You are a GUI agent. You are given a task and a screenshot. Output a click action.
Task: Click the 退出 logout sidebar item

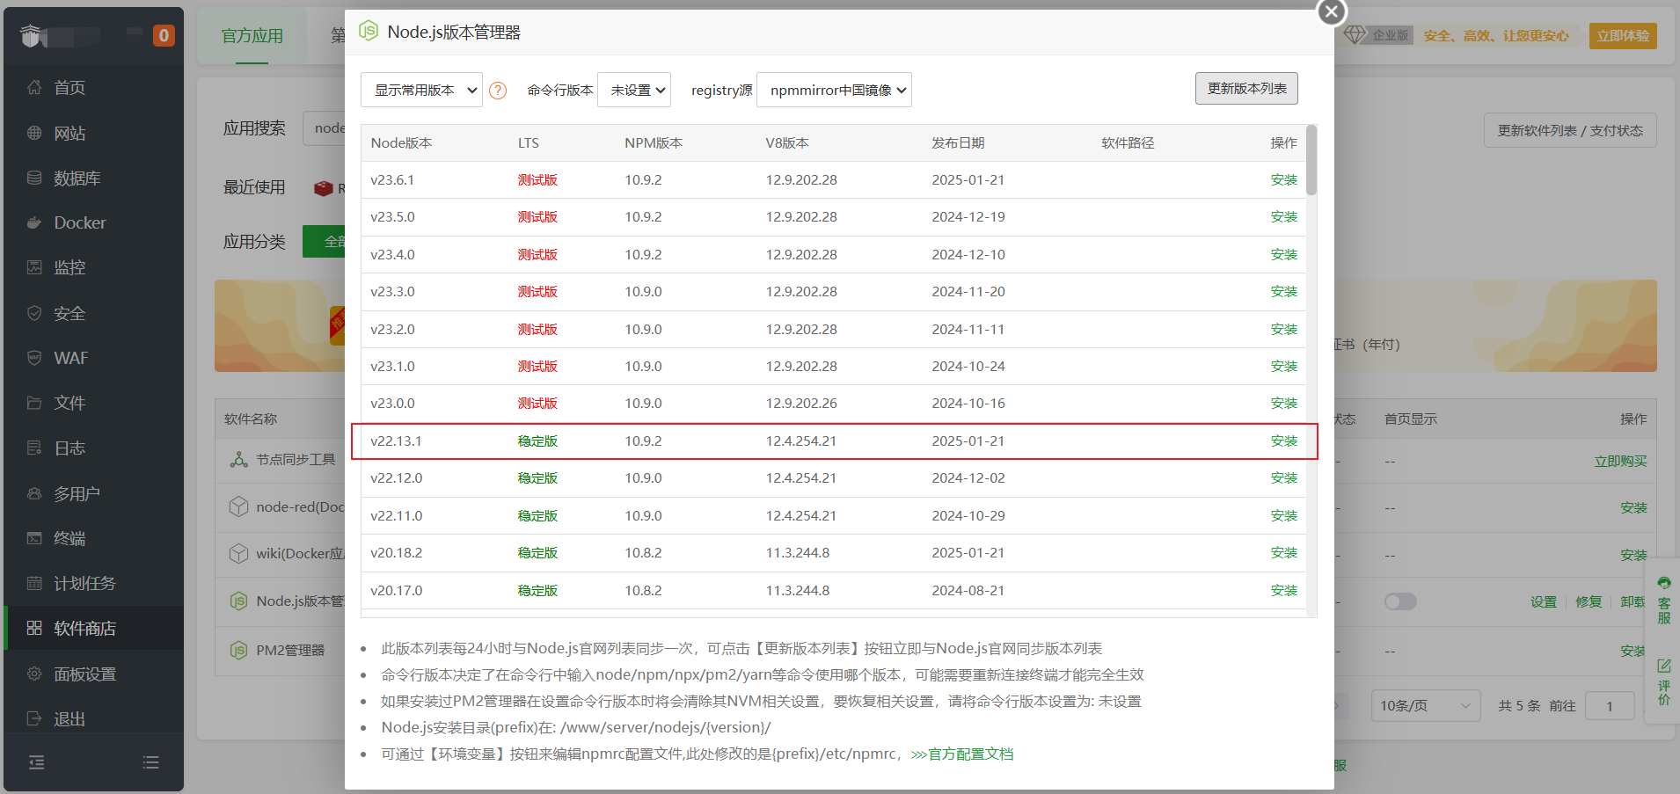pyautogui.click(x=93, y=718)
